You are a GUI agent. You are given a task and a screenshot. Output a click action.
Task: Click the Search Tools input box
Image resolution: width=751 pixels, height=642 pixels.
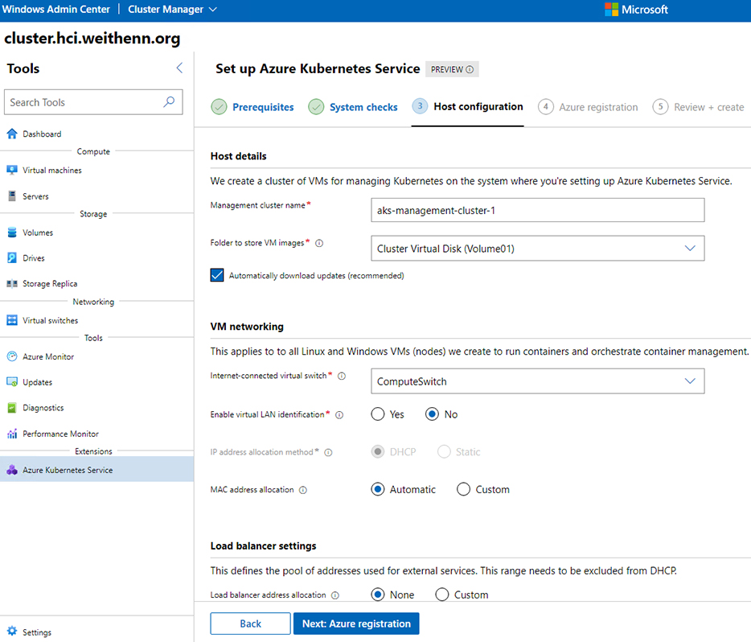pyautogui.click(x=93, y=101)
